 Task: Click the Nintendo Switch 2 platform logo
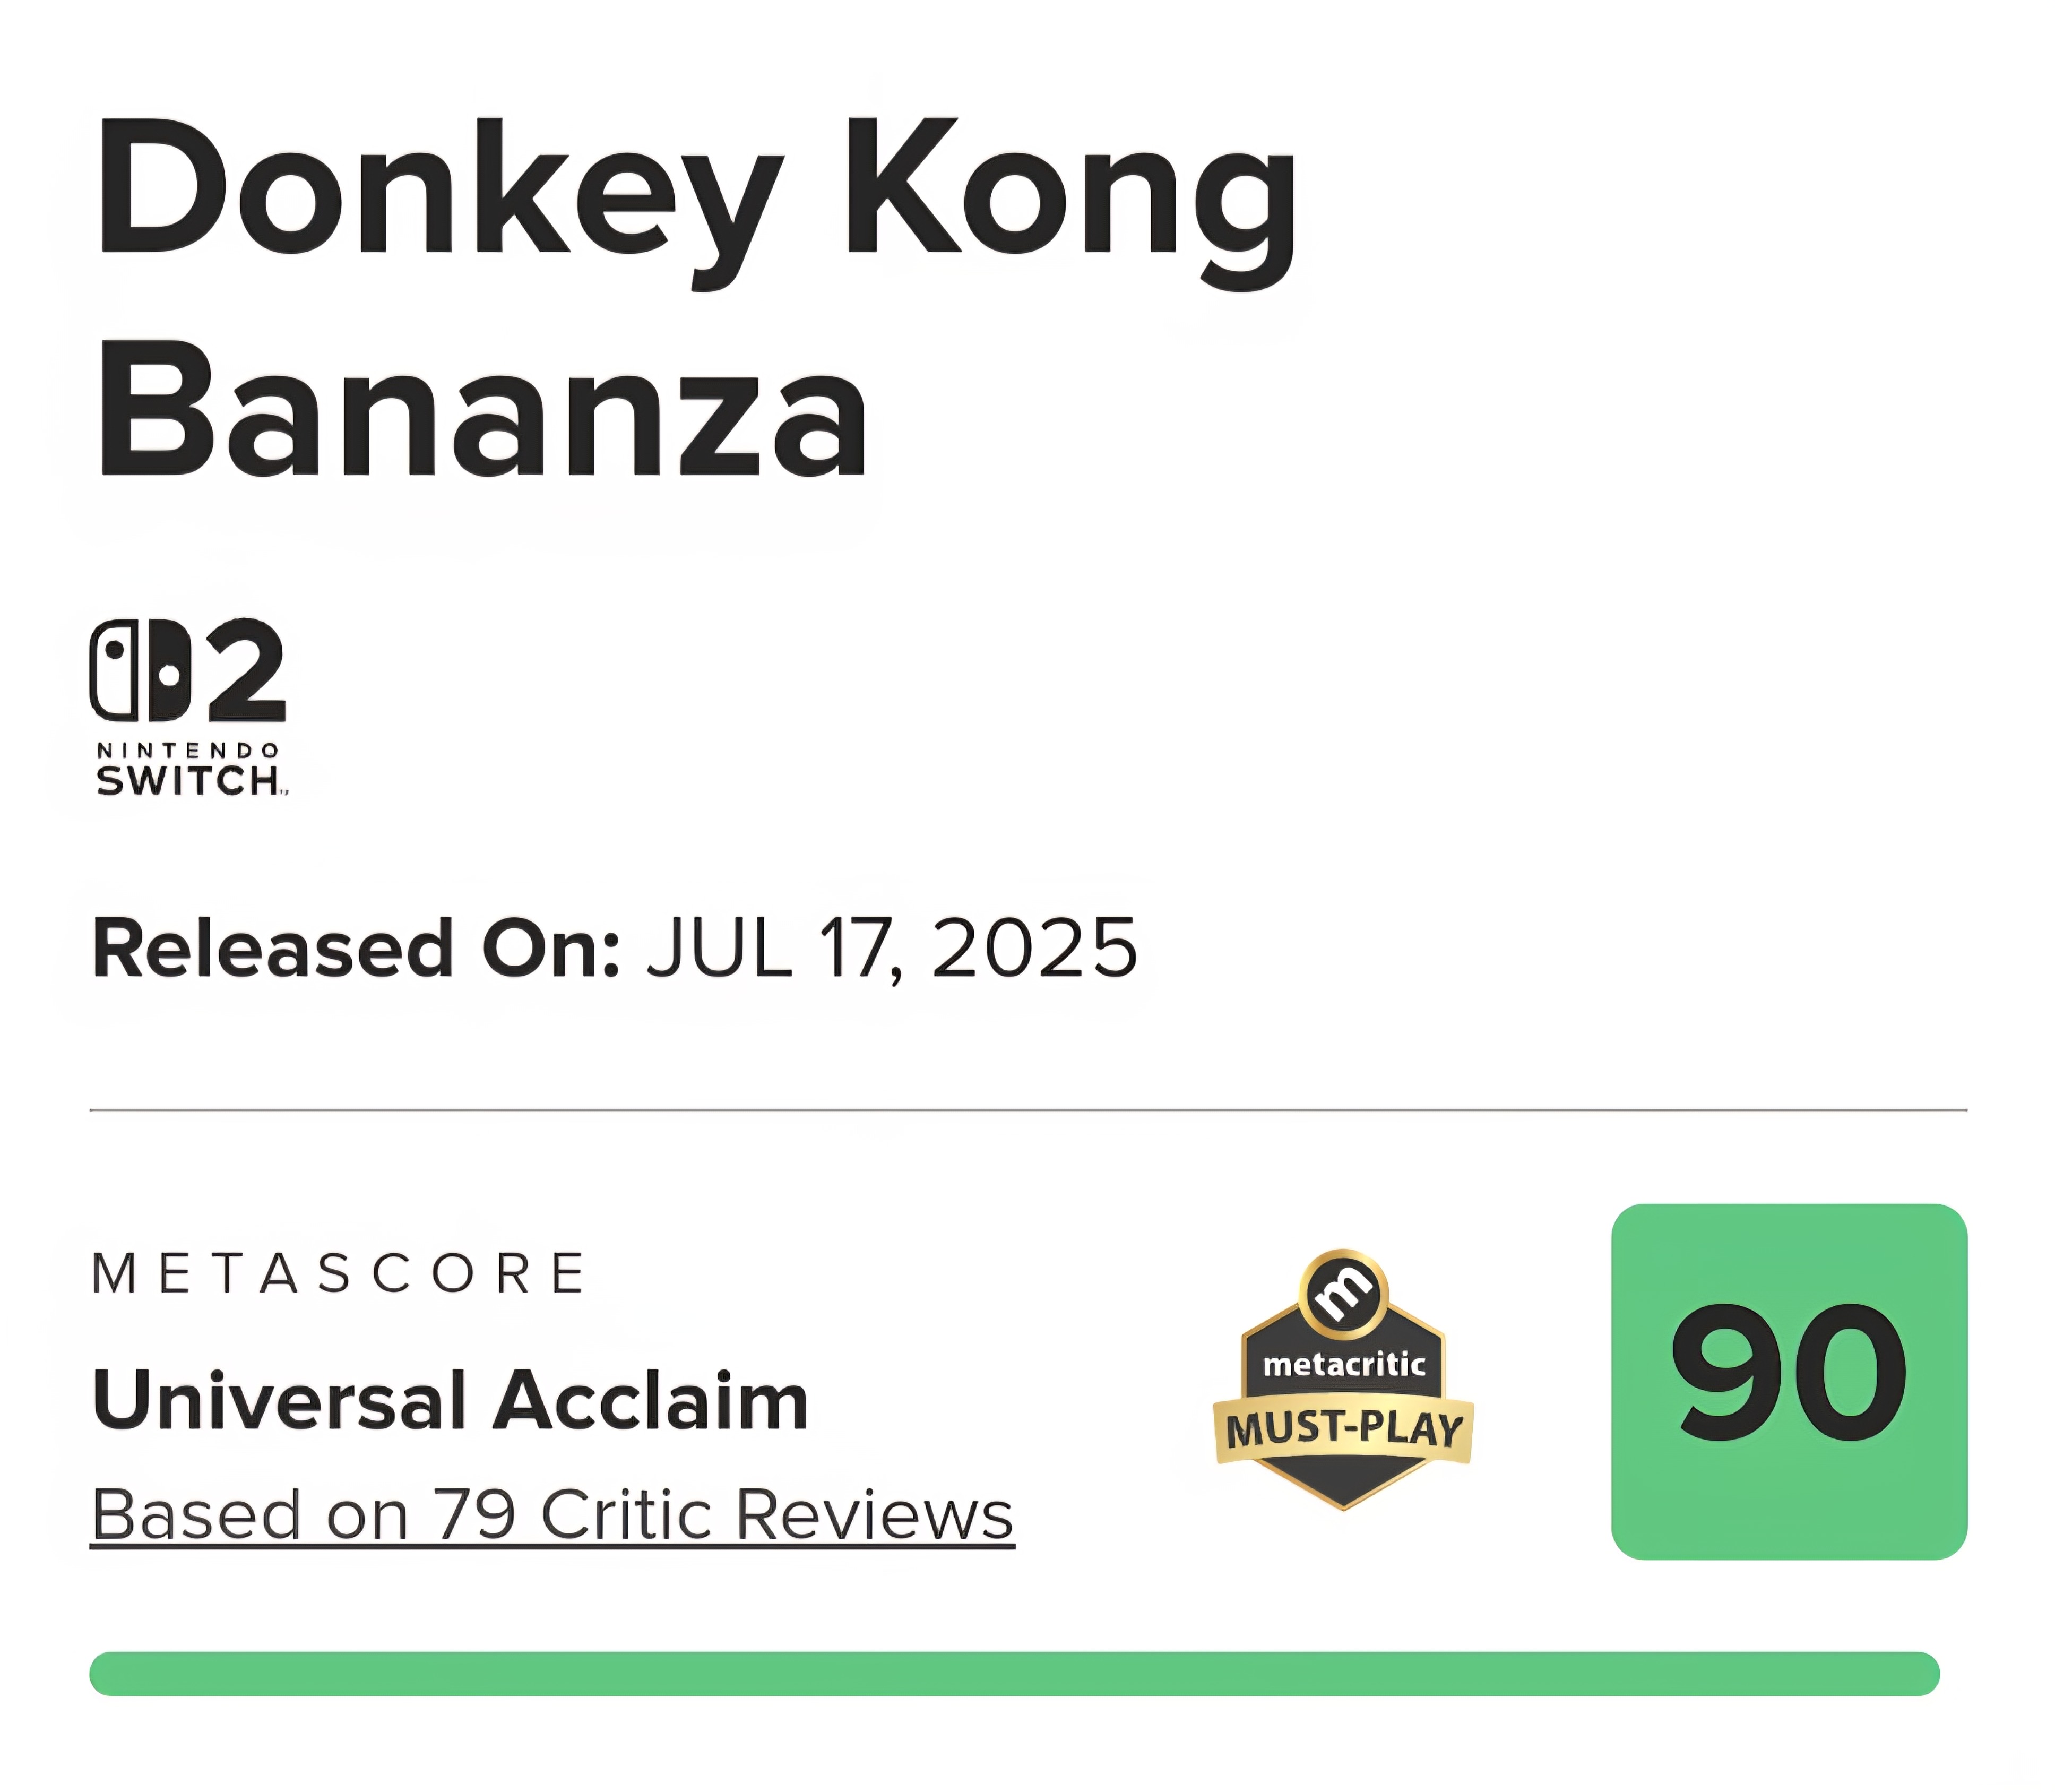coord(188,708)
